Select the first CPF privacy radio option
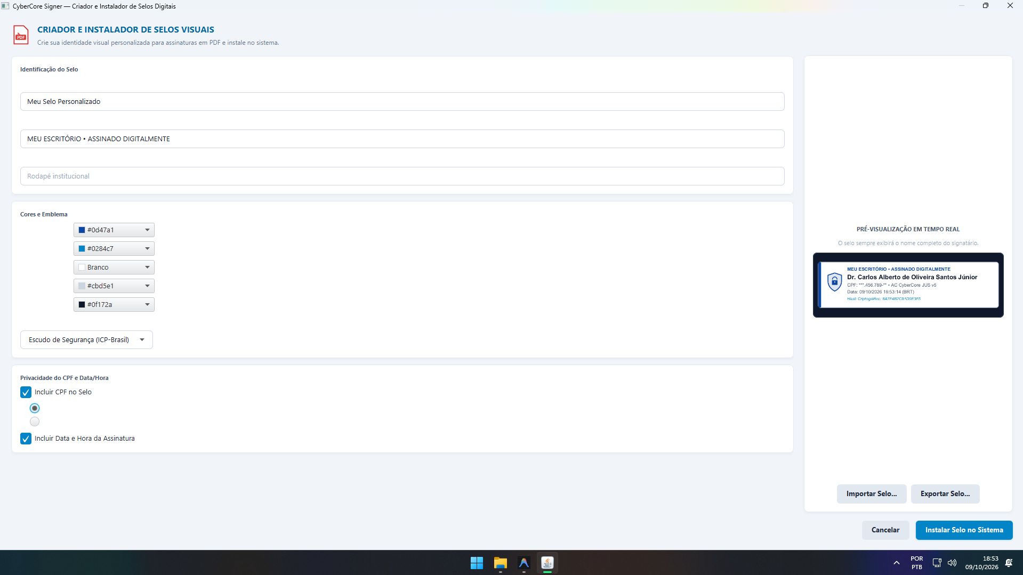Viewport: 1023px width, 575px height. pyautogui.click(x=35, y=408)
